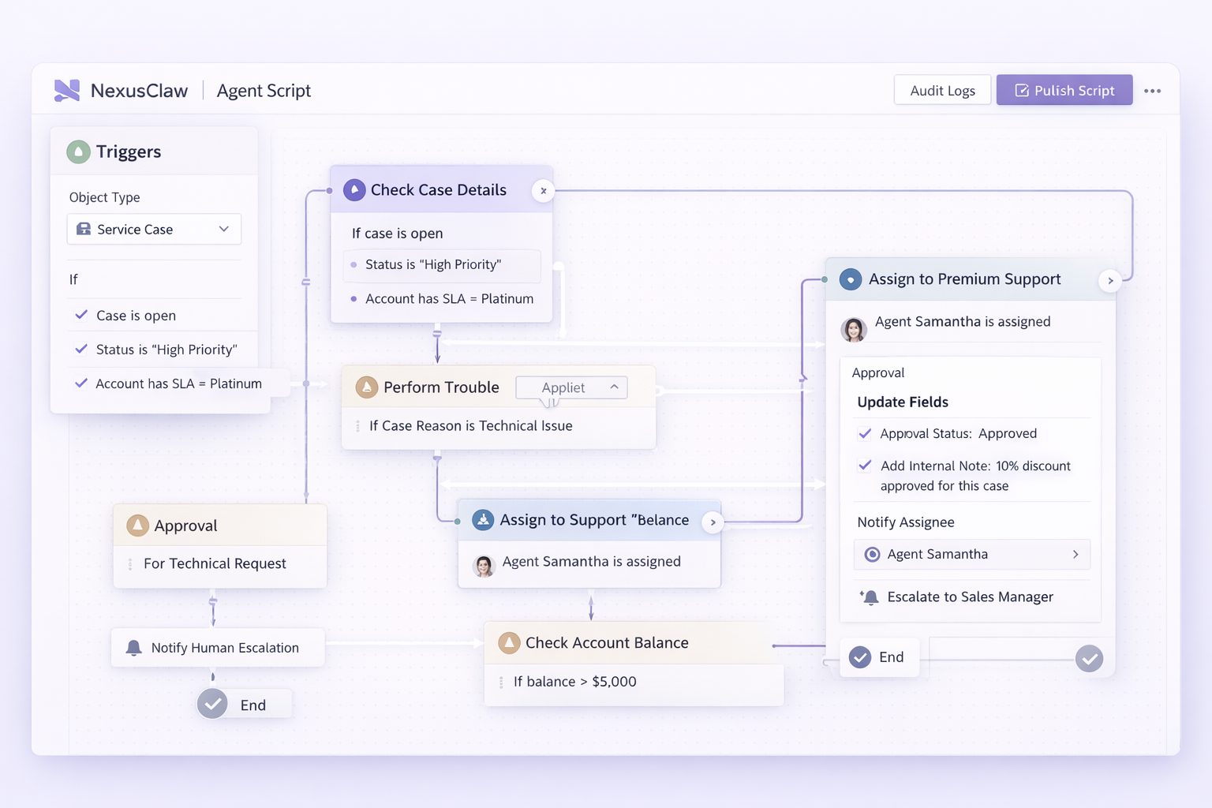The image size is (1212, 808).
Task: Open the Audit Logs
Action: [x=942, y=89]
